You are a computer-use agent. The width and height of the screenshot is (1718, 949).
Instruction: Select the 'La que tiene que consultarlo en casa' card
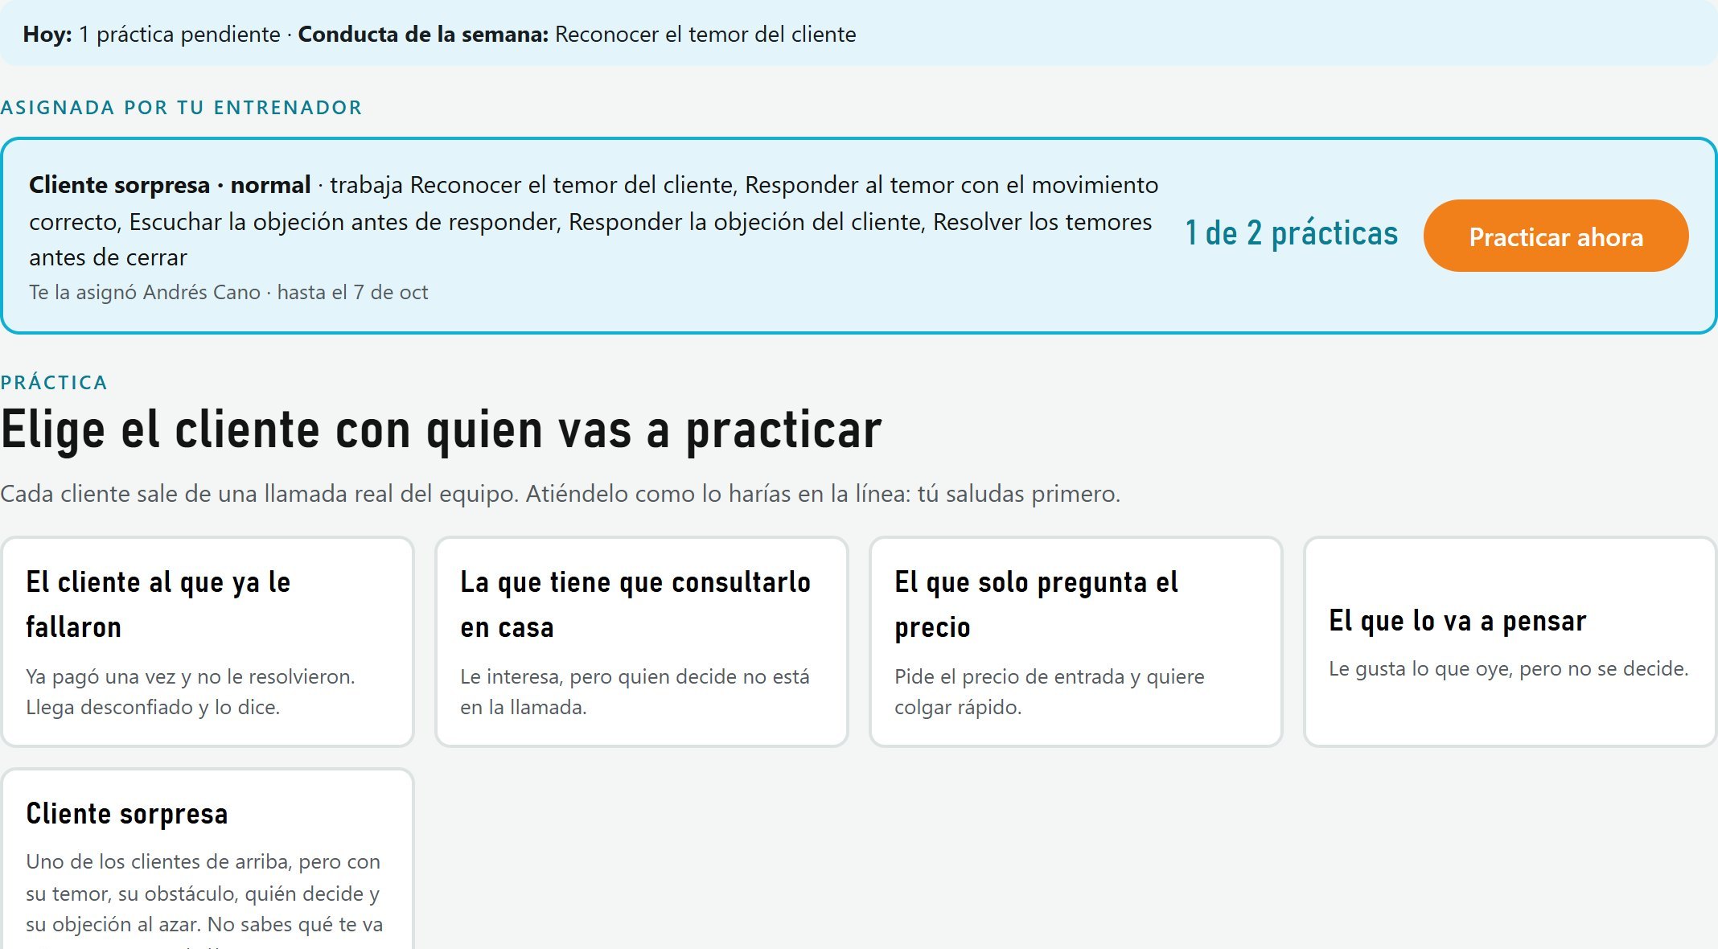[x=642, y=642]
